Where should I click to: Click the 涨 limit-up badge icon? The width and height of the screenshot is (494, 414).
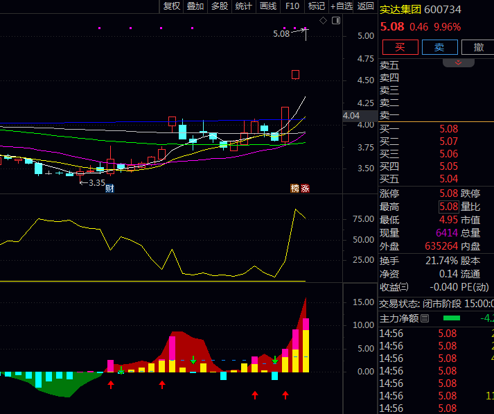click(305, 189)
